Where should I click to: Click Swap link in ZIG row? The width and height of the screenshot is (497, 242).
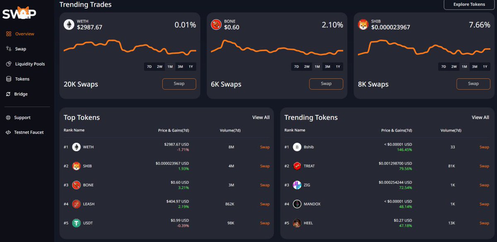pos(484,185)
